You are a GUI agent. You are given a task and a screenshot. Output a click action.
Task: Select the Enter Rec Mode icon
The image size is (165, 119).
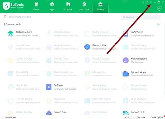click(126, 101)
